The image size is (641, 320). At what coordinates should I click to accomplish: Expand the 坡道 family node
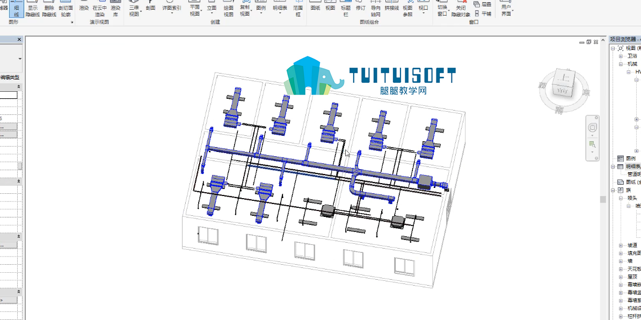click(621, 245)
